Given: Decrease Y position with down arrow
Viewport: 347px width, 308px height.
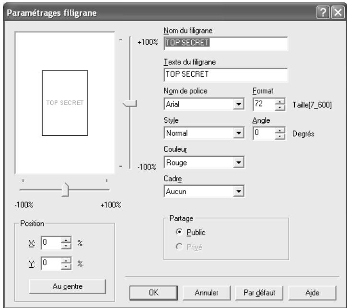Looking at the screenshot, I should tap(66, 267).
